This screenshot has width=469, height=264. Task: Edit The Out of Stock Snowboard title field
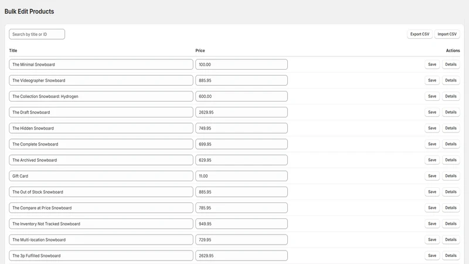[x=101, y=192]
